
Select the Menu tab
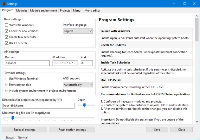(77, 10)
